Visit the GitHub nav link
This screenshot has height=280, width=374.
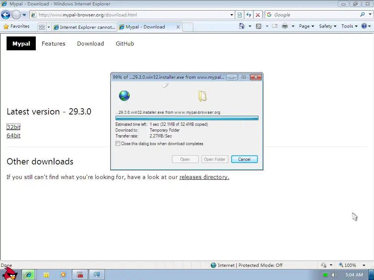(x=125, y=44)
